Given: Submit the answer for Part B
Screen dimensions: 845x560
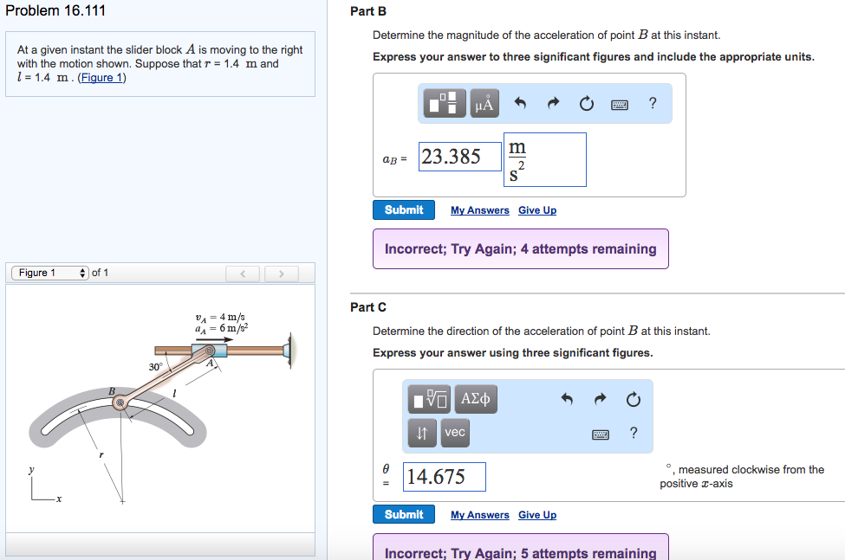Looking at the screenshot, I should pos(403,209).
